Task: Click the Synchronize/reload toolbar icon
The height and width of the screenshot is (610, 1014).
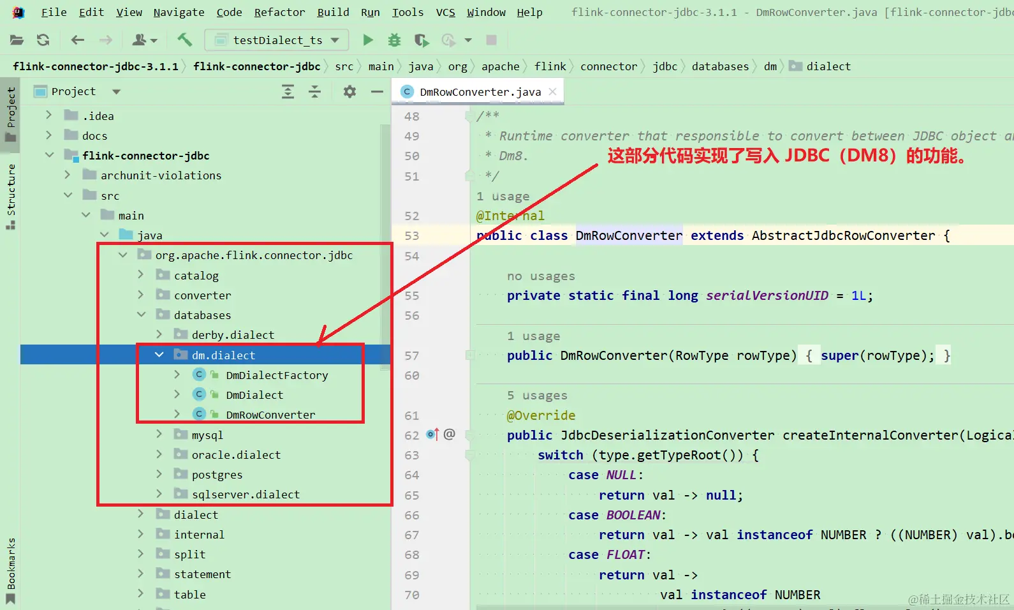Action: coord(43,40)
